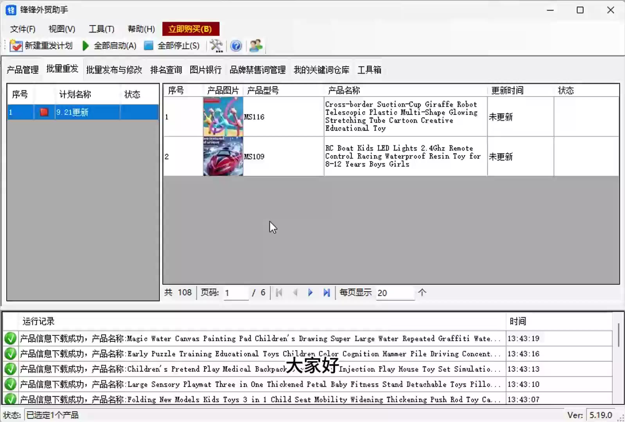Open settings via wrench tools icon

point(216,46)
